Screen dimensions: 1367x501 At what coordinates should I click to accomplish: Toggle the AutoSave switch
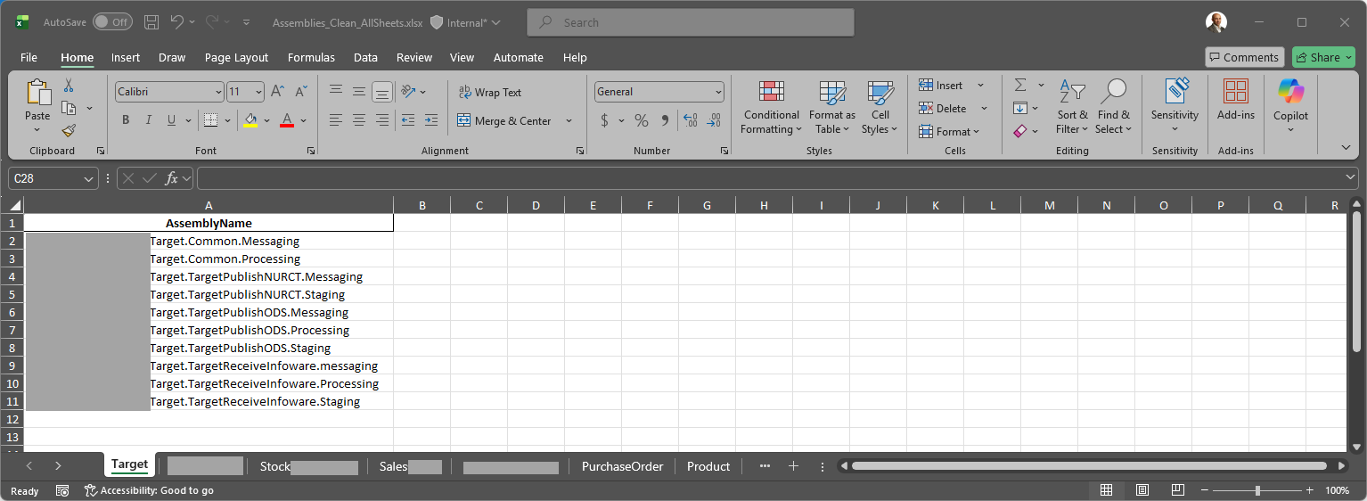[x=112, y=22]
